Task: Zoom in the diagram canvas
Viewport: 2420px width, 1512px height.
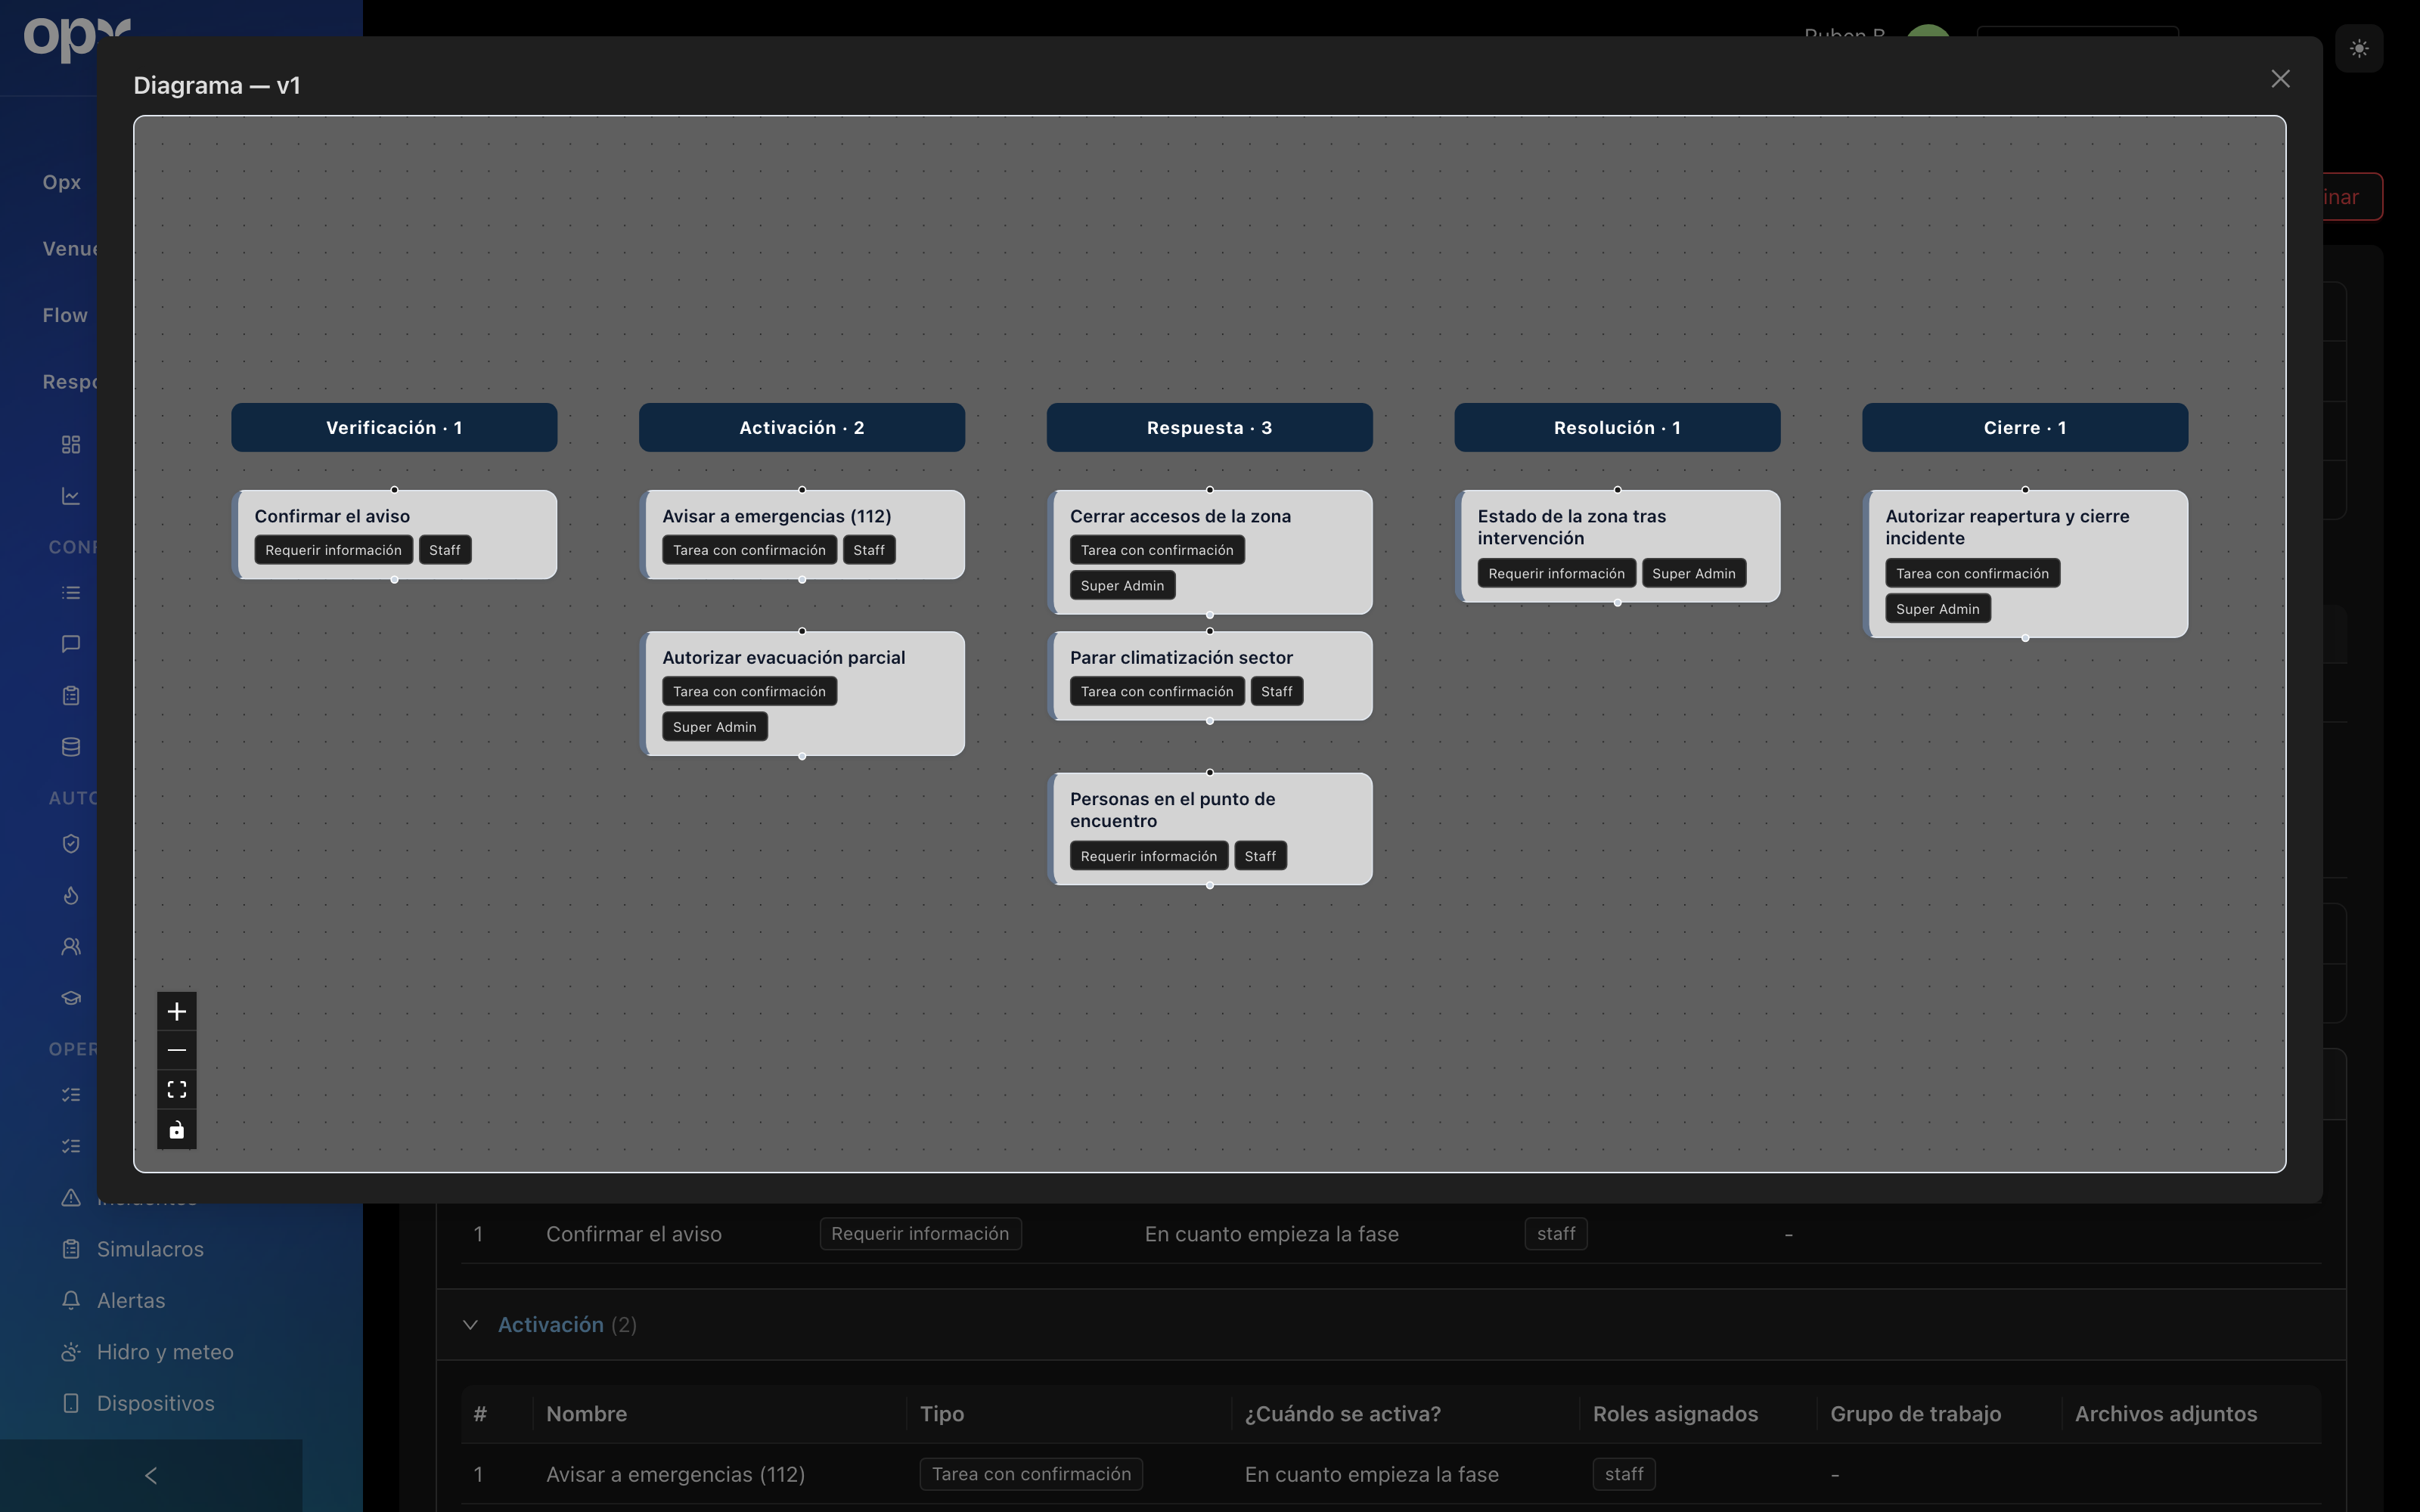Action: click(x=177, y=1011)
